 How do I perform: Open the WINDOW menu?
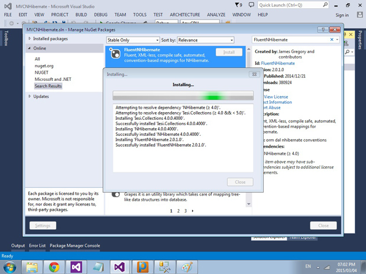[x=241, y=15]
